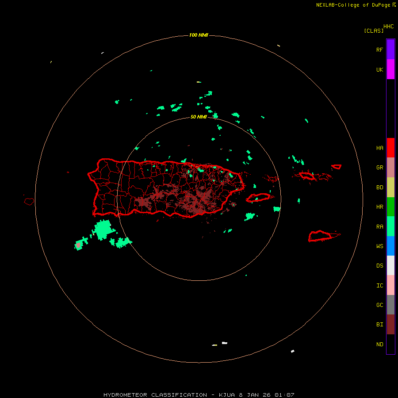
Task: Click the [CLAS] unit label
Action: [374, 31]
